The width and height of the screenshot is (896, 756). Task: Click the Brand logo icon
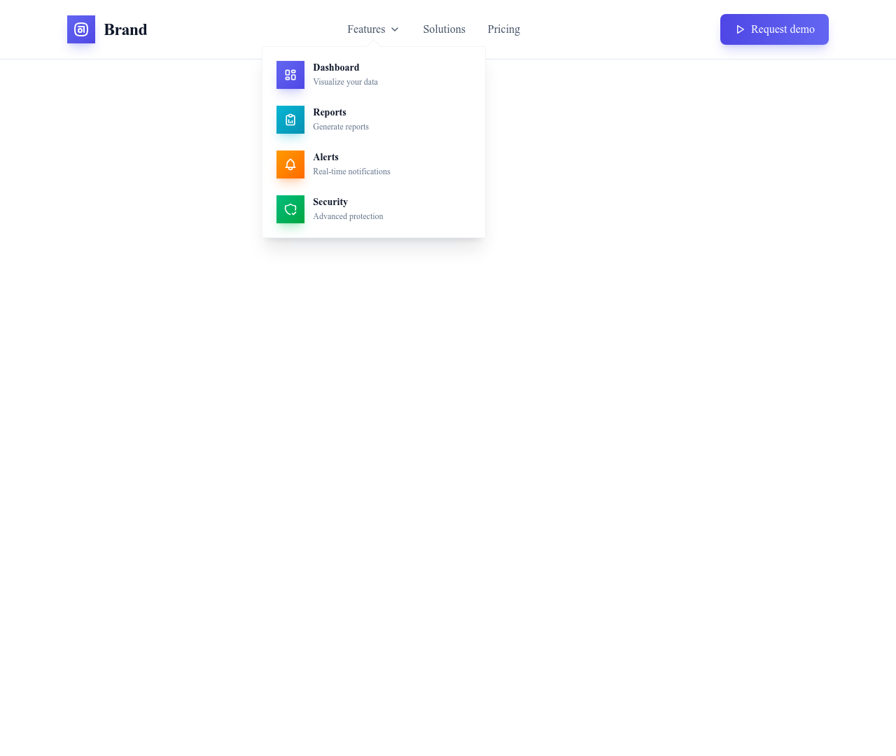pyautogui.click(x=81, y=29)
